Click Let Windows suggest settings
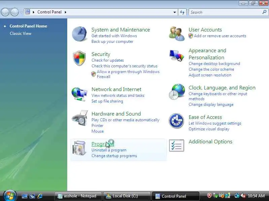269x201 pixels. (x=215, y=123)
